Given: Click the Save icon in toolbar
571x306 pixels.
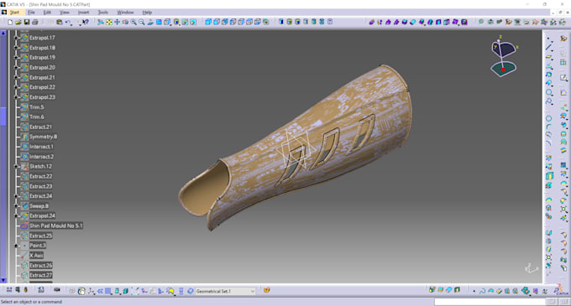Looking at the screenshot, I should (x=27, y=22).
